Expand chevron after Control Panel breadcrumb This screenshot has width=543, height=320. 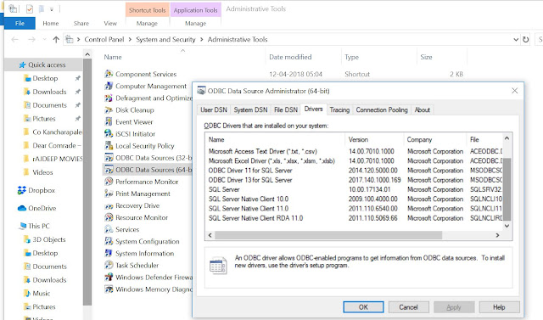[130, 40]
